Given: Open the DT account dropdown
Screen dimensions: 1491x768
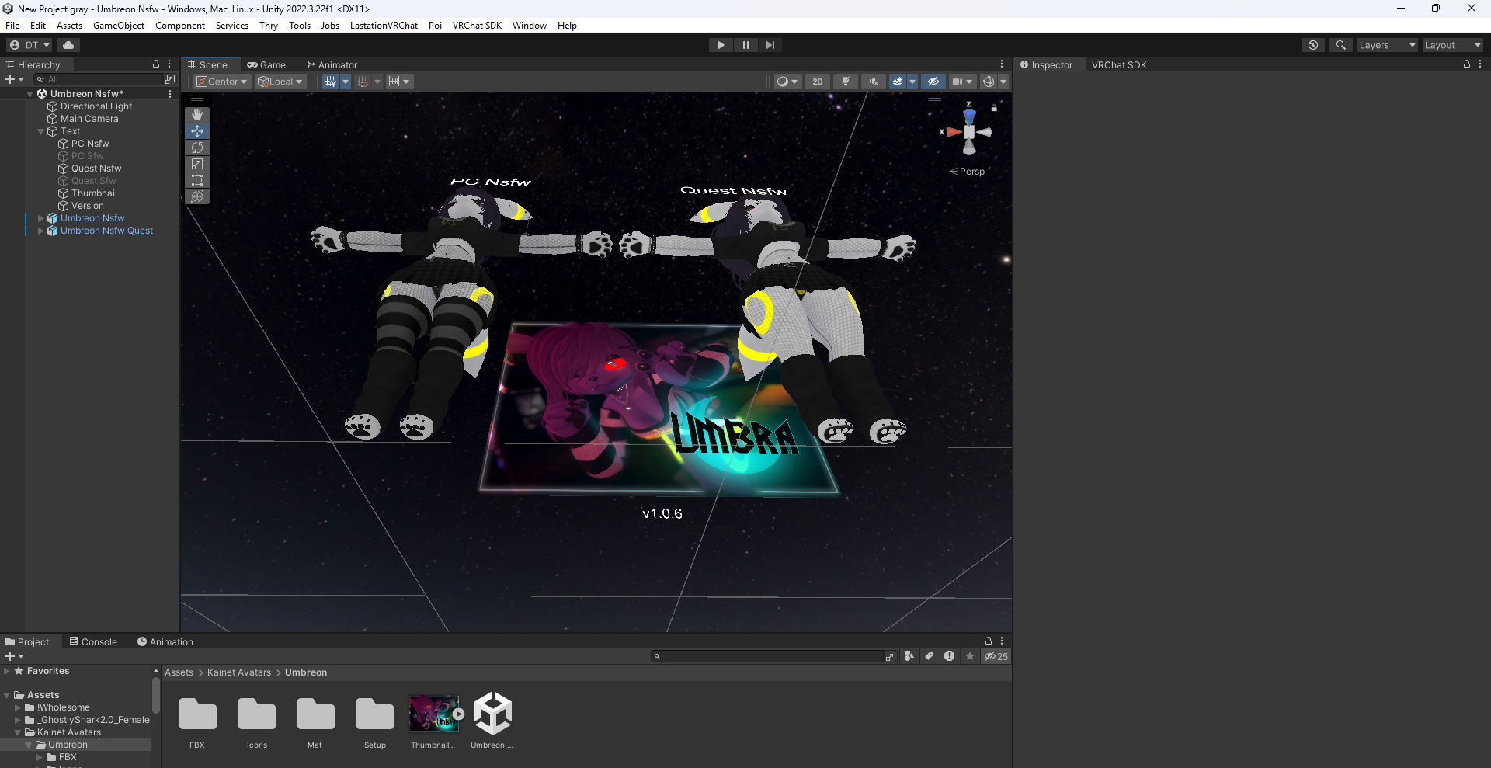Looking at the screenshot, I should coord(30,45).
